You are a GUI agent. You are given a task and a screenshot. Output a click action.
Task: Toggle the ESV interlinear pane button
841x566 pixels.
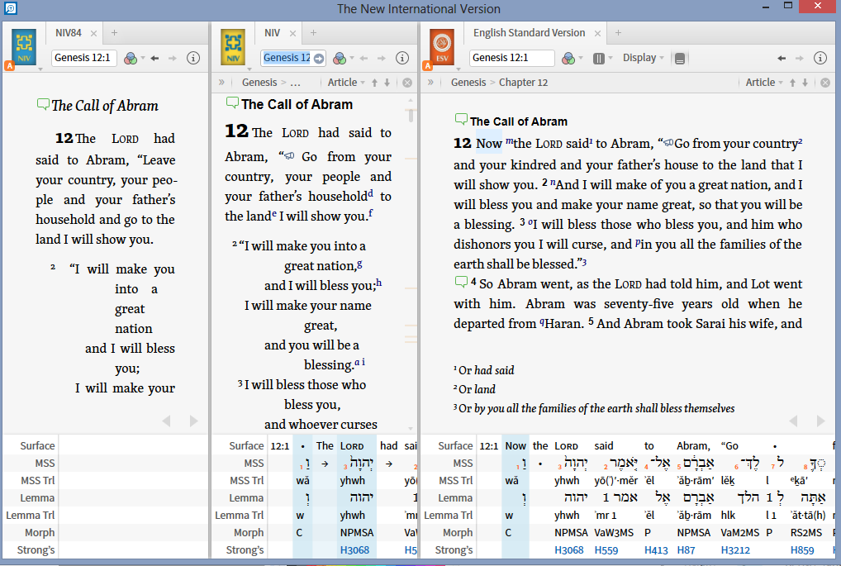679,58
